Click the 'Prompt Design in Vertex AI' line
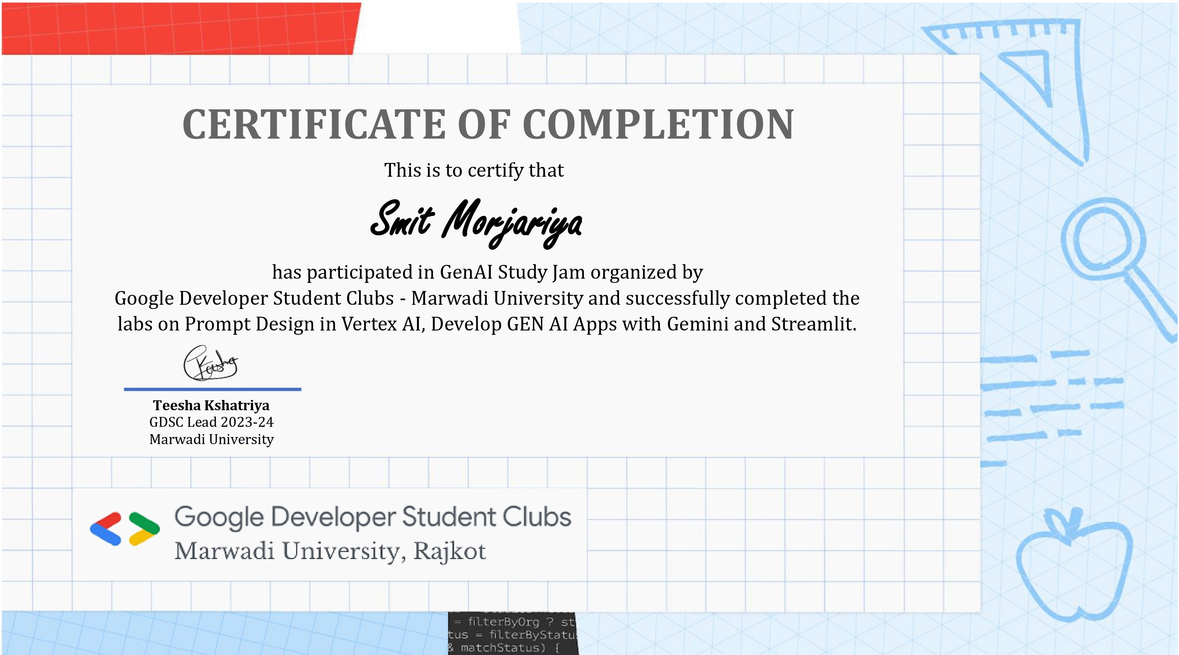This screenshot has width=1179, height=655. coord(487,324)
